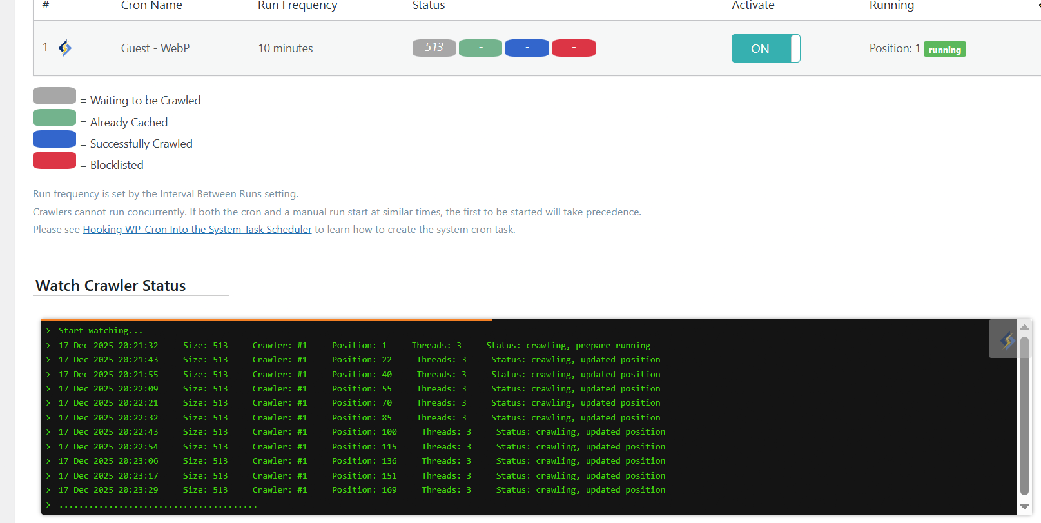Screen dimensions: 1041x523
Task: Click the Guest - WebP cron name
Action: [x=155, y=48]
